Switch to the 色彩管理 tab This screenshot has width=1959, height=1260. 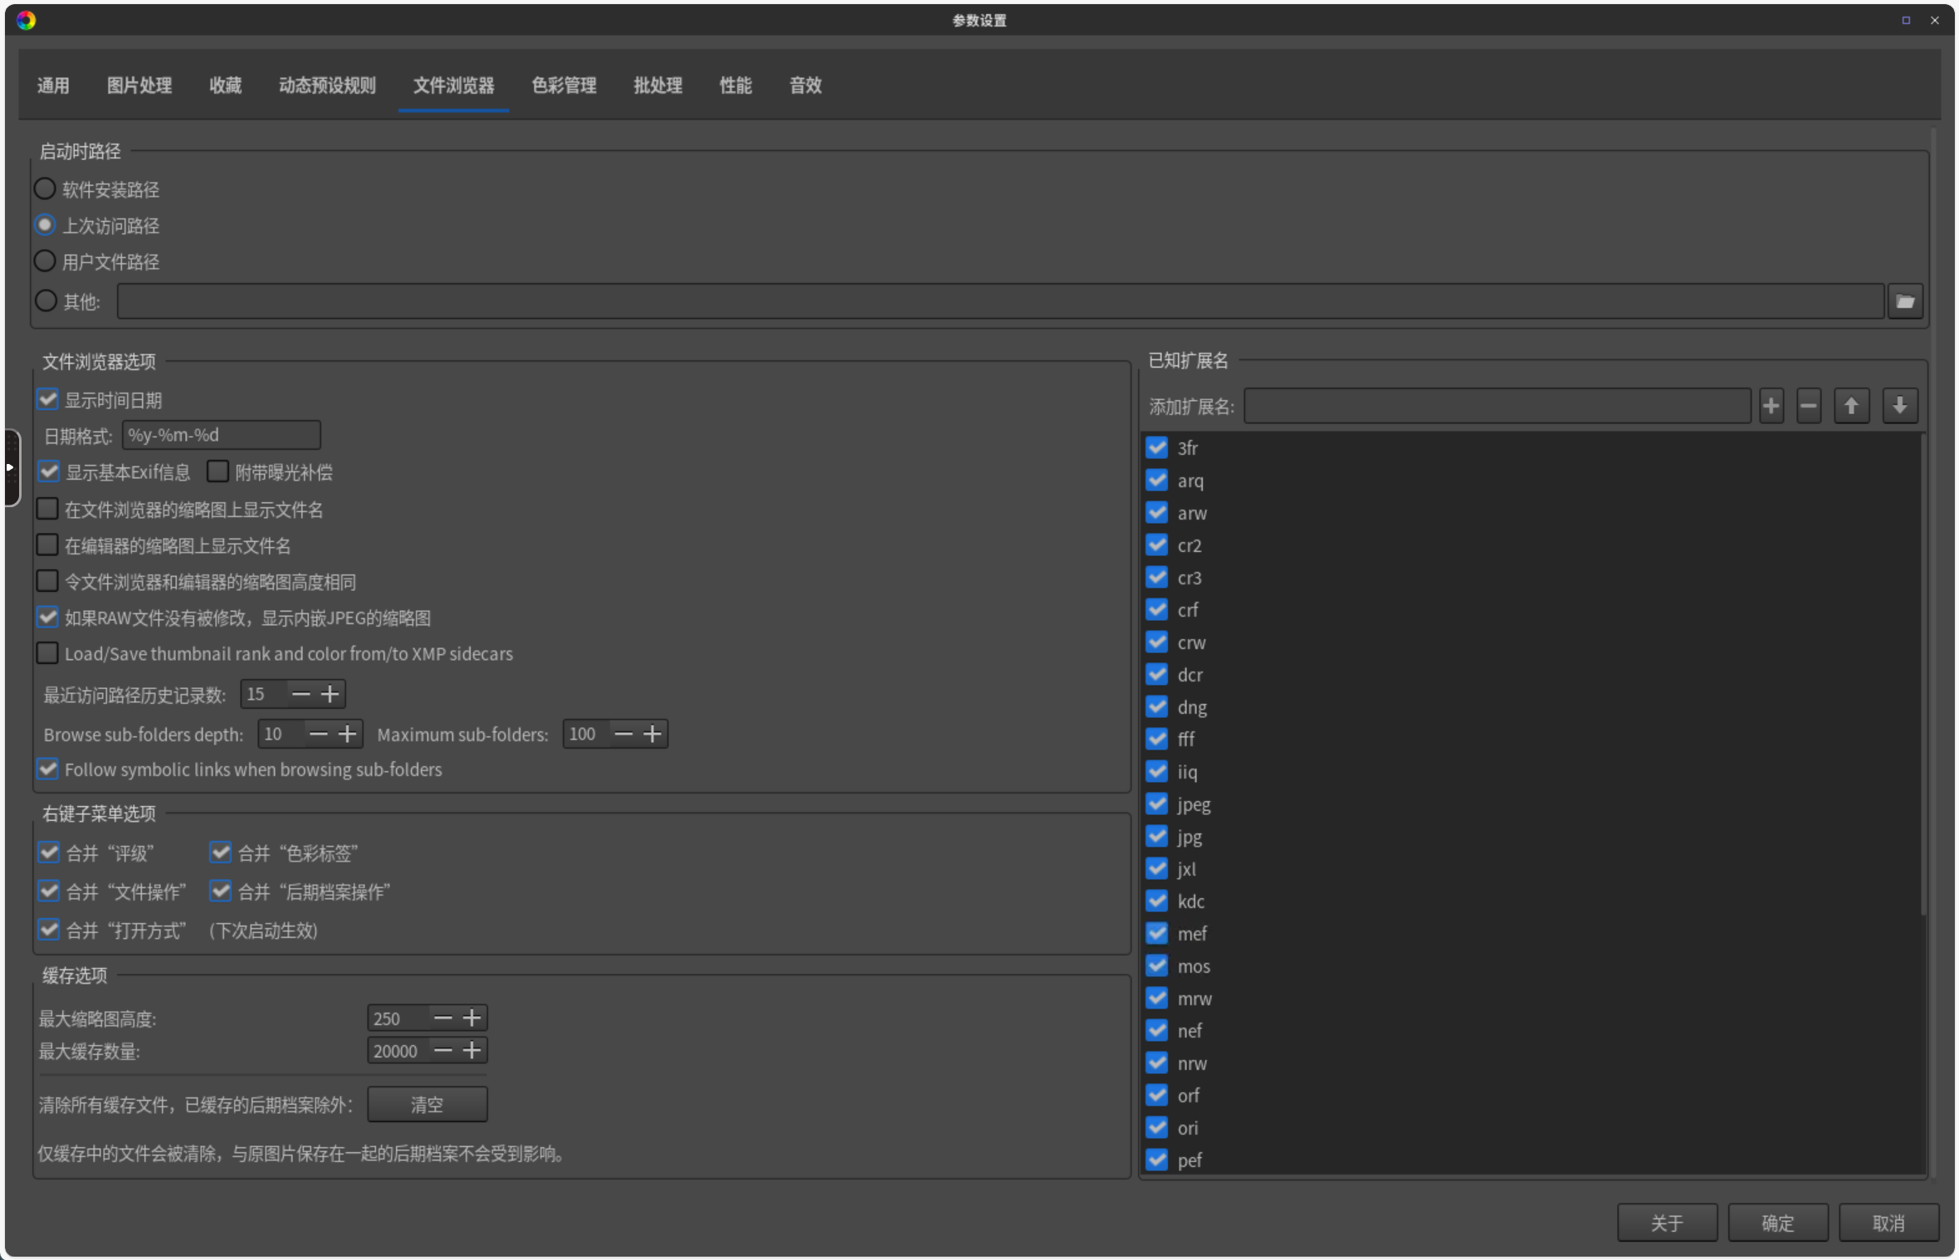coord(564,85)
